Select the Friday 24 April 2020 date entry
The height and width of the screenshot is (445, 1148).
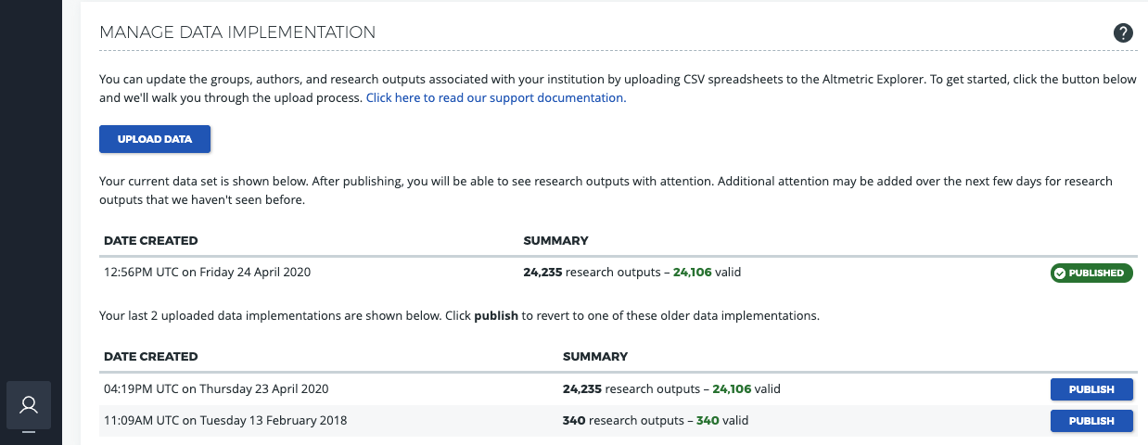point(207,273)
